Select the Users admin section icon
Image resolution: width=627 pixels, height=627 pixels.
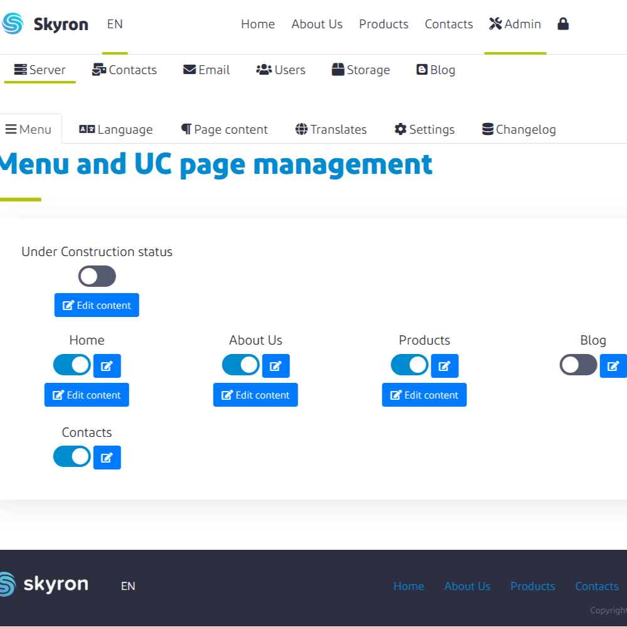tap(264, 70)
